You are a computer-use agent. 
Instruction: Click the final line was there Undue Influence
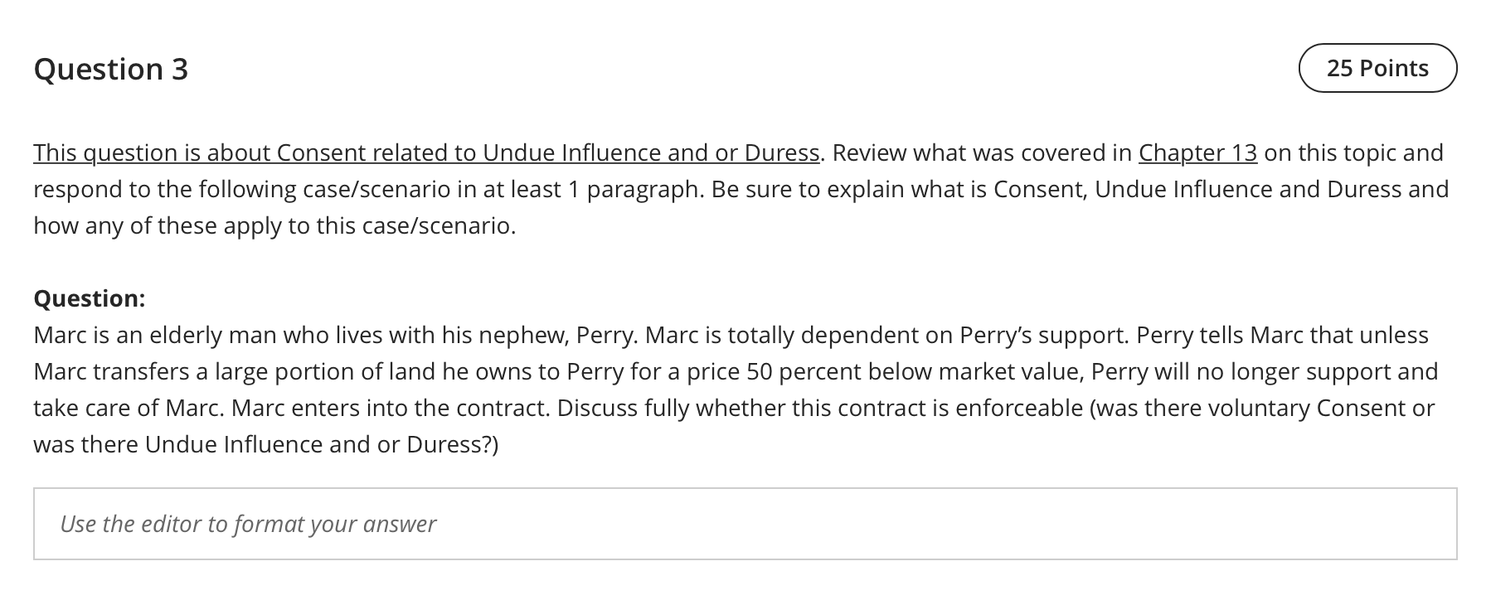click(265, 444)
